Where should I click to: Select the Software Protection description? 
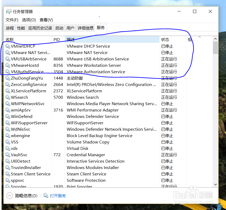click(86, 180)
